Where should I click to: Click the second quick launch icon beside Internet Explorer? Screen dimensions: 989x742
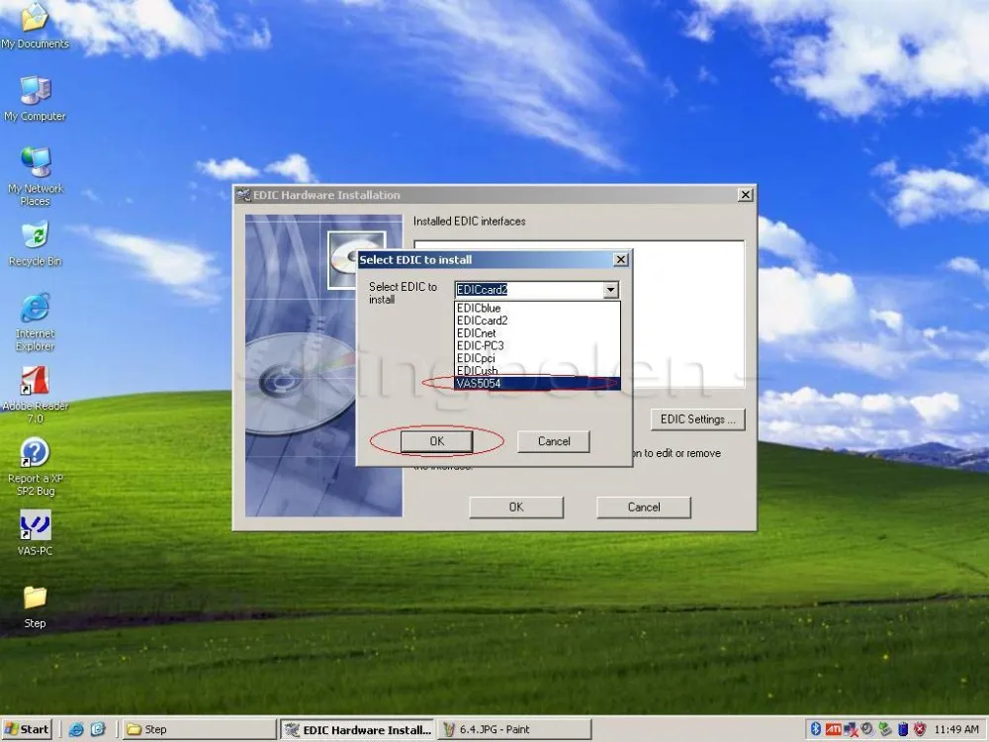coord(98,729)
